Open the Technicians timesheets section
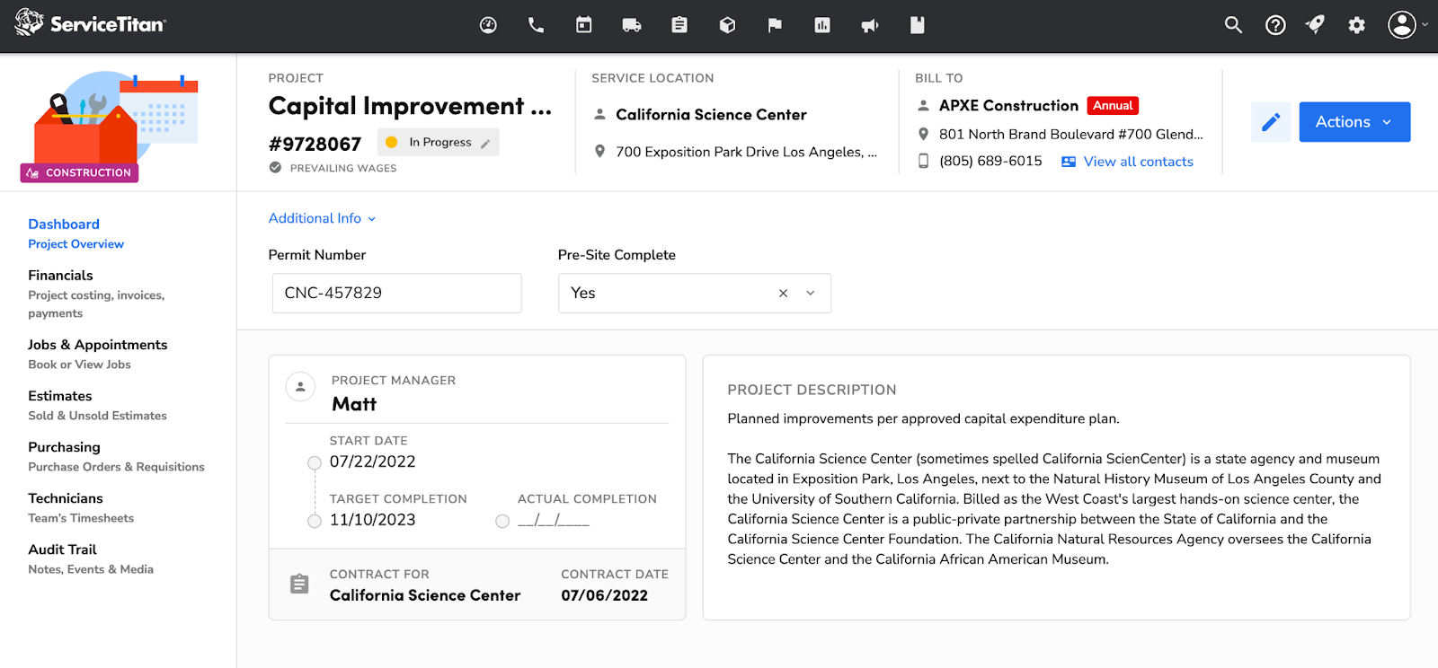The height and width of the screenshot is (668, 1438). pos(81,507)
